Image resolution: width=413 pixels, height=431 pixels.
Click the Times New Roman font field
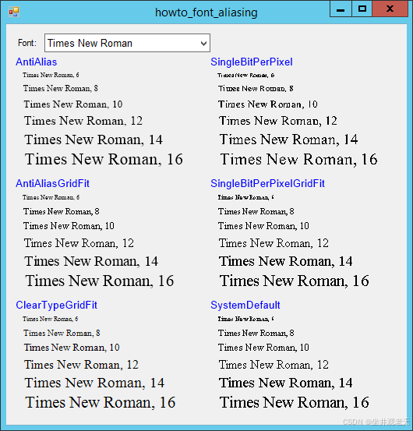(127, 43)
